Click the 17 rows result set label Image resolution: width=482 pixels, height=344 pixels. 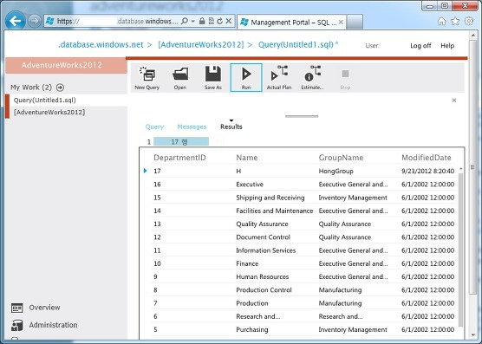tap(180, 141)
